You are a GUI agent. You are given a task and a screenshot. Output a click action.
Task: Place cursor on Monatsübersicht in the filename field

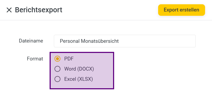click(x=100, y=41)
